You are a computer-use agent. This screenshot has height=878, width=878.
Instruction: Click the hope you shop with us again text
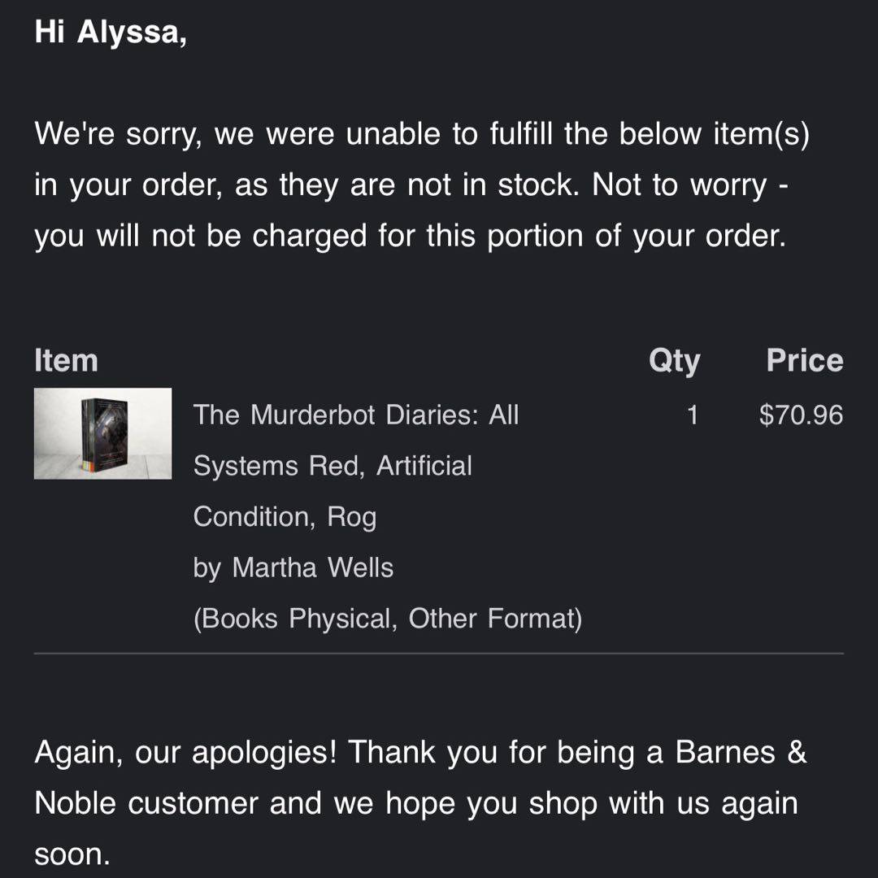pyautogui.click(x=591, y=803)
